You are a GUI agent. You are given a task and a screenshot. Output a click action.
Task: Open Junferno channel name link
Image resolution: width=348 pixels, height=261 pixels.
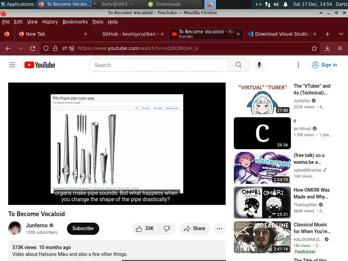pyautogui.click(x=37, y=226)
